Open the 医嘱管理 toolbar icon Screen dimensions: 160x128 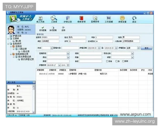(95, 19)
